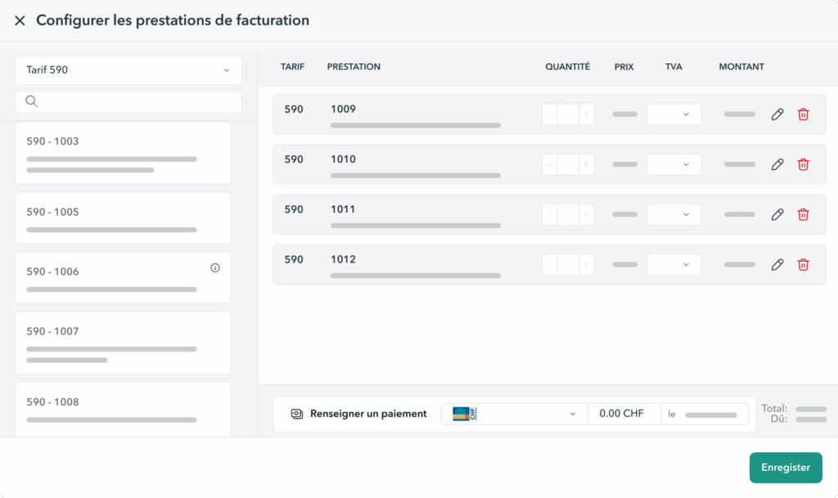Click the PRESTATION column header
838x498 pixels.
354,67
